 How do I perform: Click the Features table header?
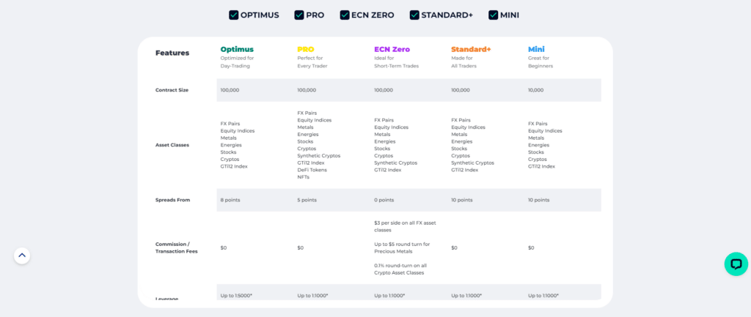click(x=172, y=53)
